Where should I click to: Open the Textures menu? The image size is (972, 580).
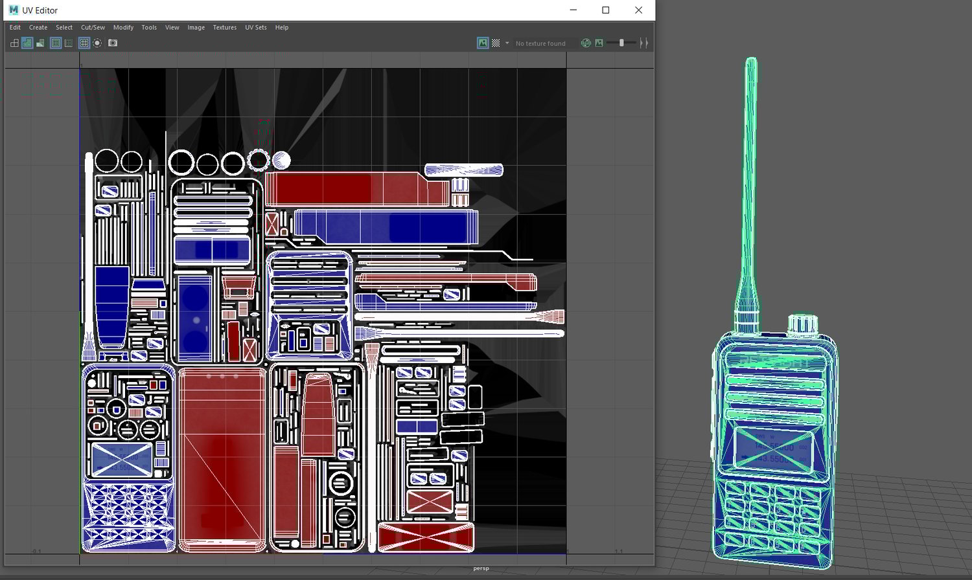coord(224,28)
